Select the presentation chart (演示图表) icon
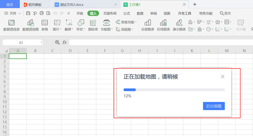The width and height of the screenshot is (253, 136). (x=179, y=25)
